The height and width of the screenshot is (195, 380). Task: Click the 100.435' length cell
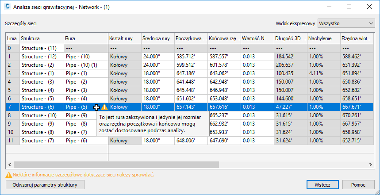point(291,73)
